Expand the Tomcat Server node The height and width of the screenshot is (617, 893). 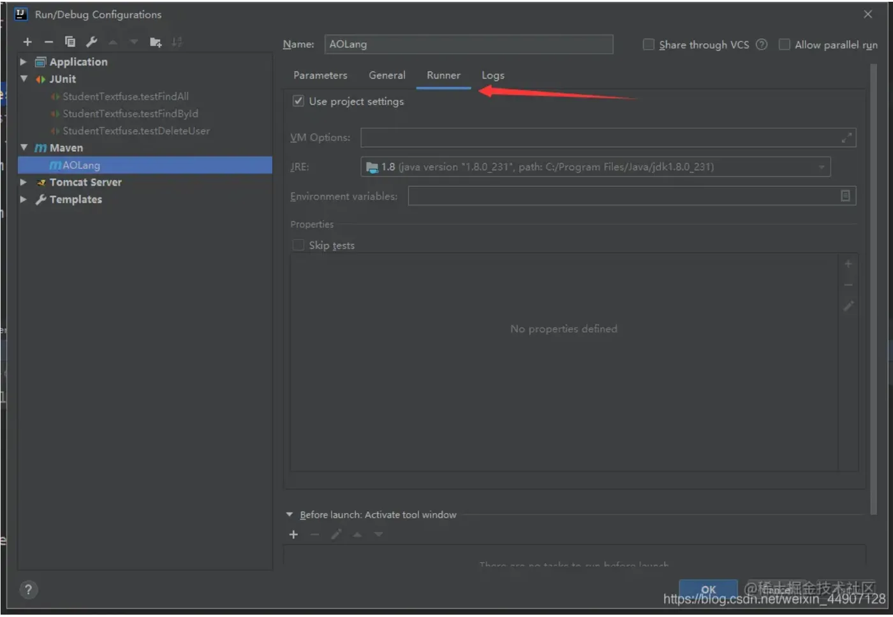click(24, 182)
